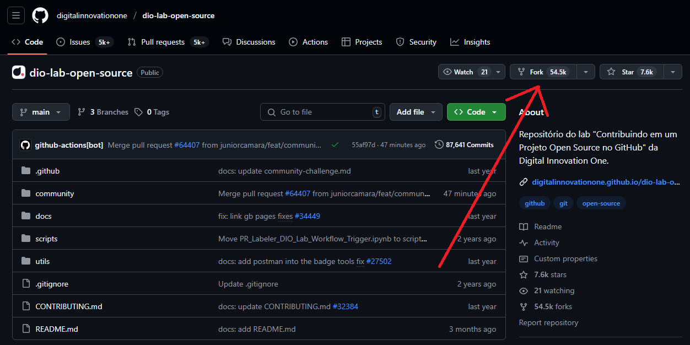Go to the Discussions tab
Image resolution: width=690 pixels, height=345 pixels.
[249, 42]
